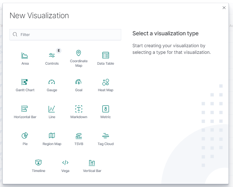Select the TSVB visualization icon
Image resolution: width=233 pixels, height=187 pixels.
[79, 136]
